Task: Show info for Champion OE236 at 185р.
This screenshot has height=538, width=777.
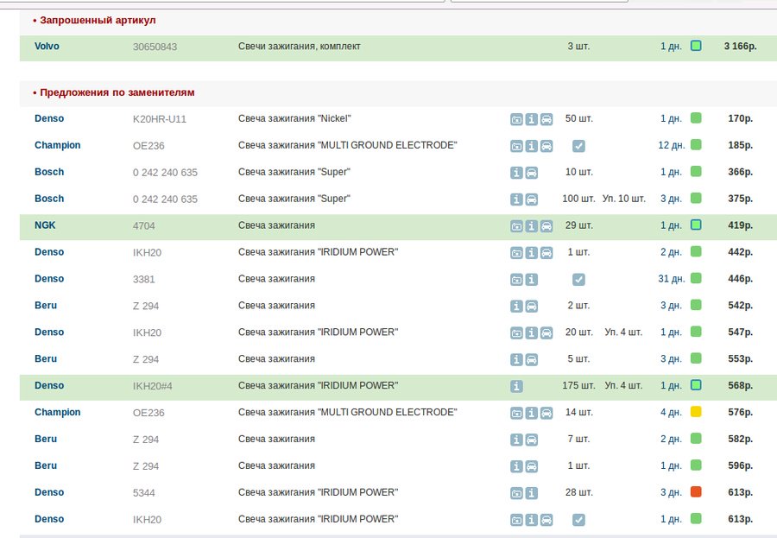Action: (x=531, y=146)
